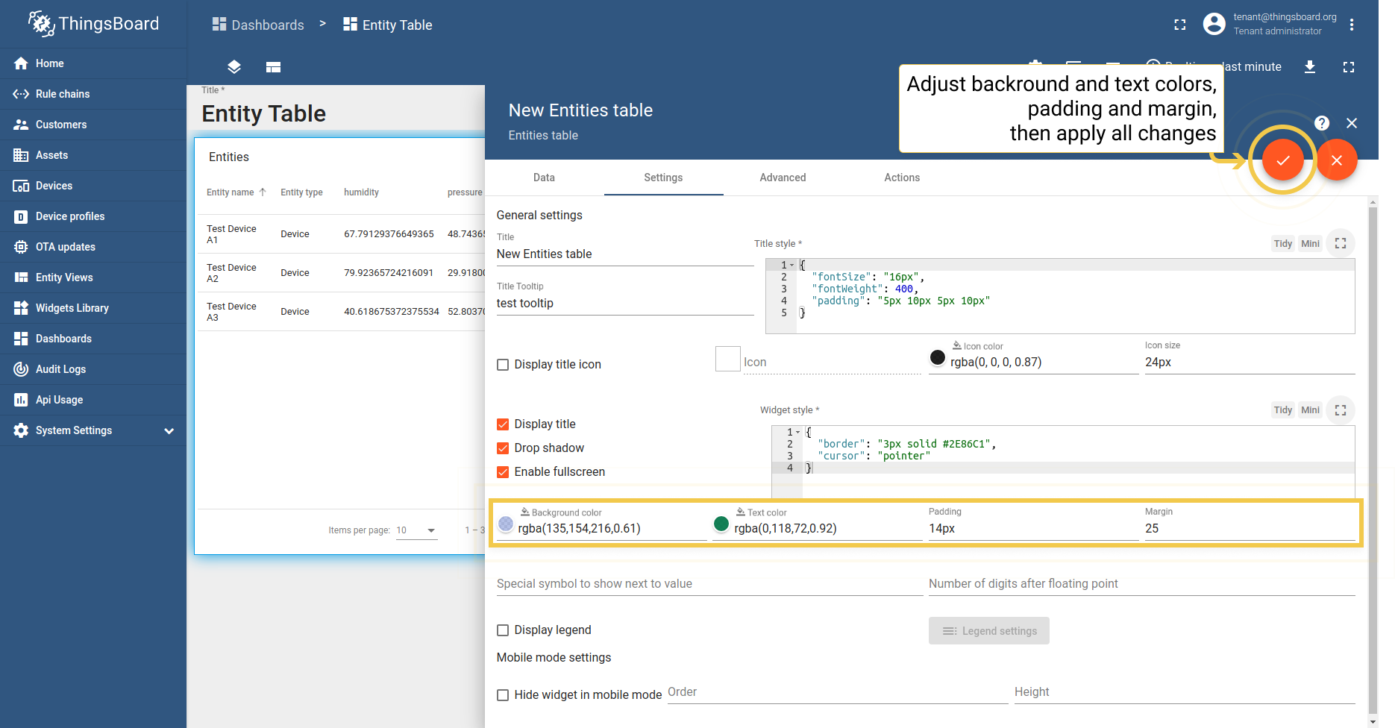The width and height of the screenshot is (1395, 728).
Task: Tidy the Title style JSON
Action: tap(1283, 244)
